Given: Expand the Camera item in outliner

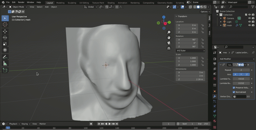Looking at the screenshot, I should (x=221, y=18).
